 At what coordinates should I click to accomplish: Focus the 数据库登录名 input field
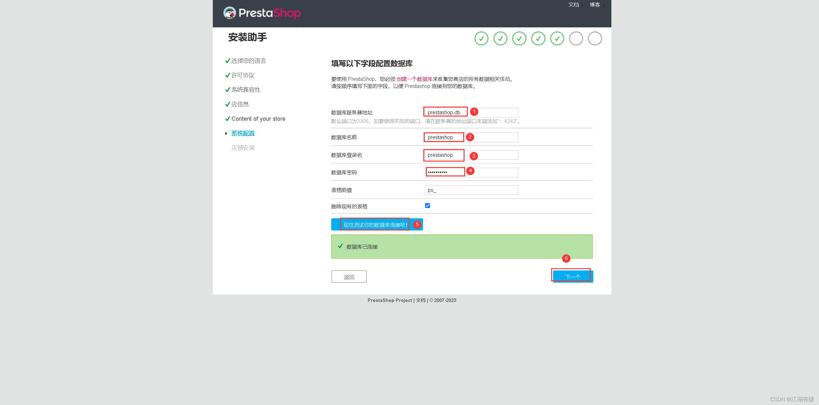pyautogui.click(x=471, y=155)
